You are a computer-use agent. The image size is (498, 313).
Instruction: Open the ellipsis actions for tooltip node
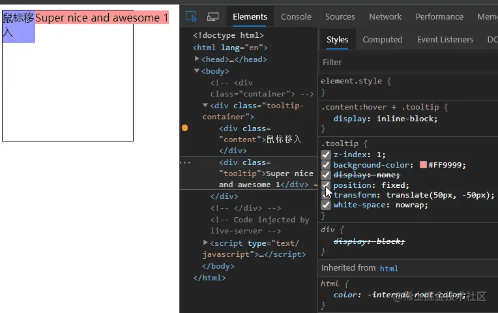(x=185, y=162)
